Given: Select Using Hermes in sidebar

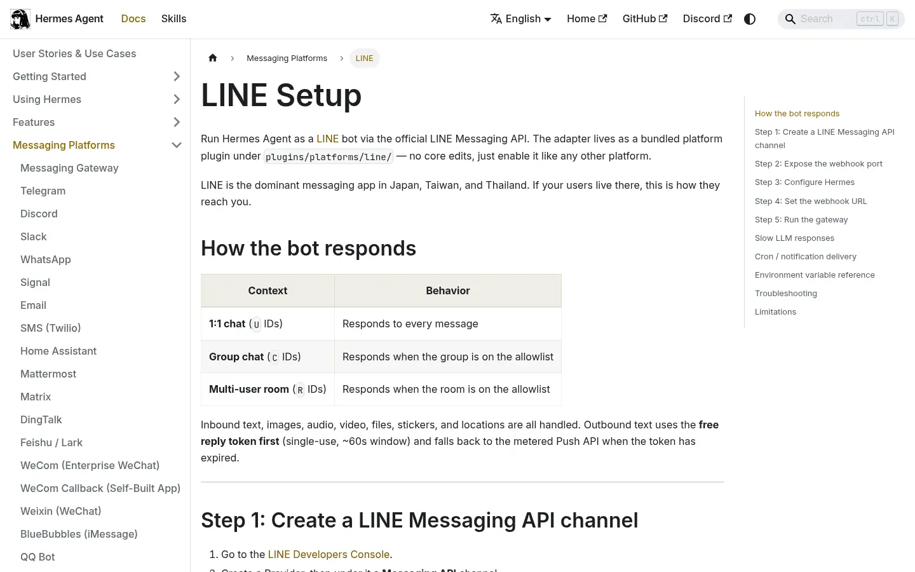Looking at the screenshot, I should pyautogui.click(x=47, y=99).
